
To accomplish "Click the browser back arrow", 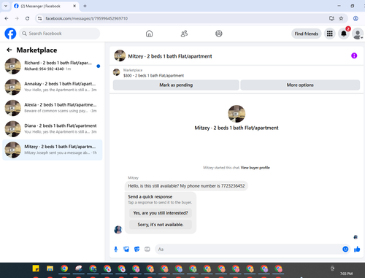I will (x=7, y=18).
